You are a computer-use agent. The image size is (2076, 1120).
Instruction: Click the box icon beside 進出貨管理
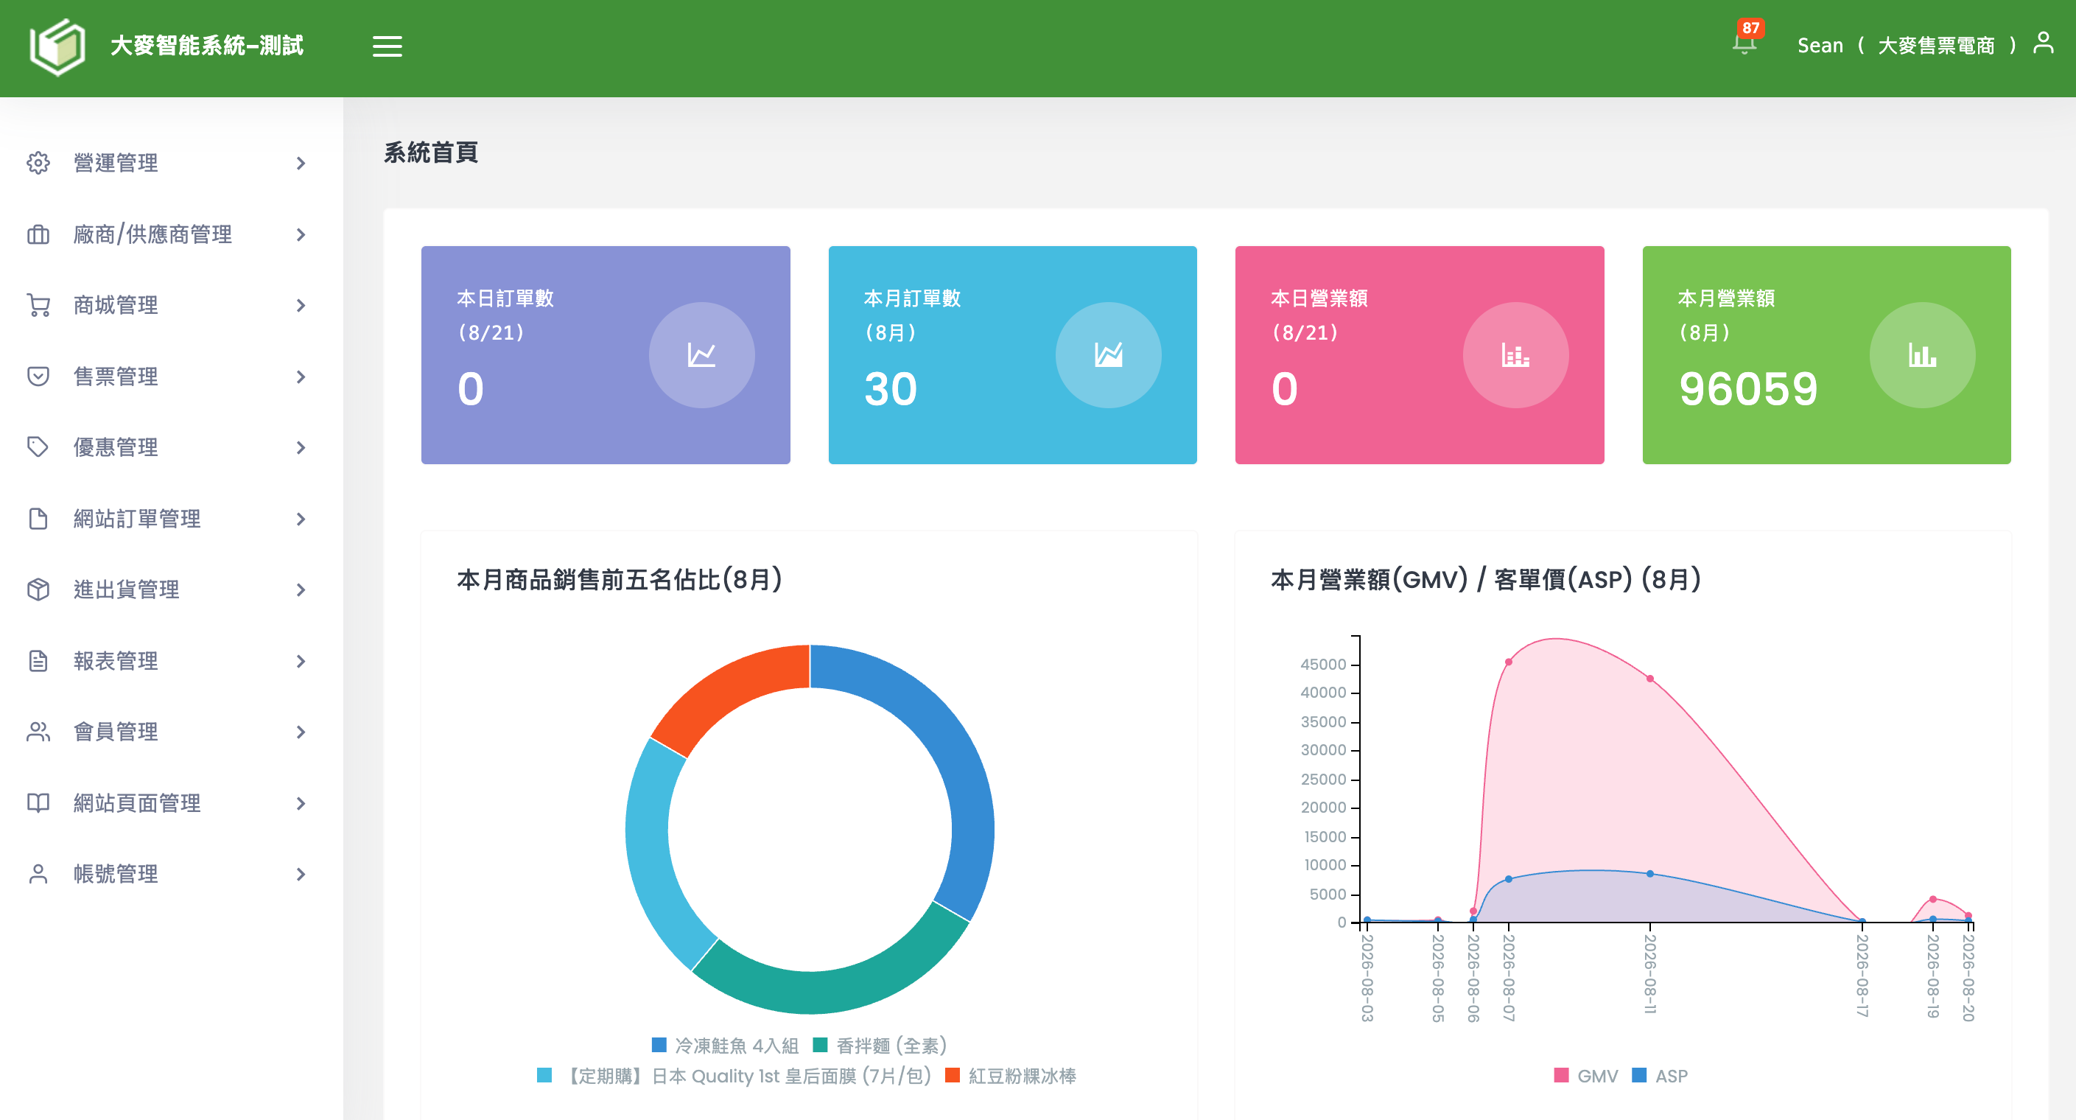pos(38,589)
